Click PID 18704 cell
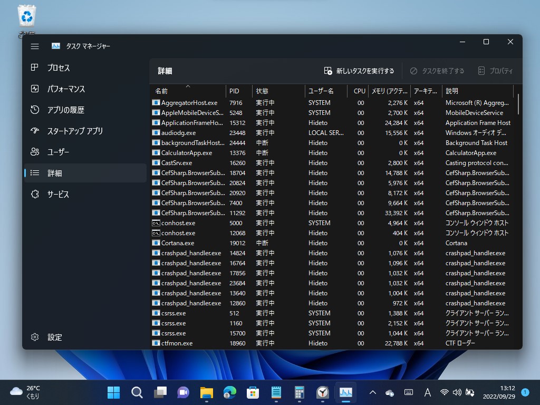 click(237, 173)
